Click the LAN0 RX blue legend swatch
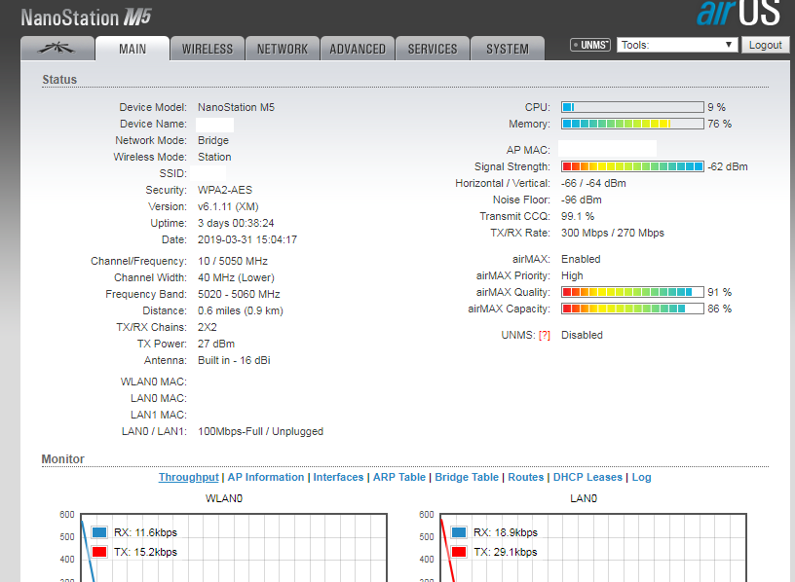The image size is (795, 582). (459, 532)
